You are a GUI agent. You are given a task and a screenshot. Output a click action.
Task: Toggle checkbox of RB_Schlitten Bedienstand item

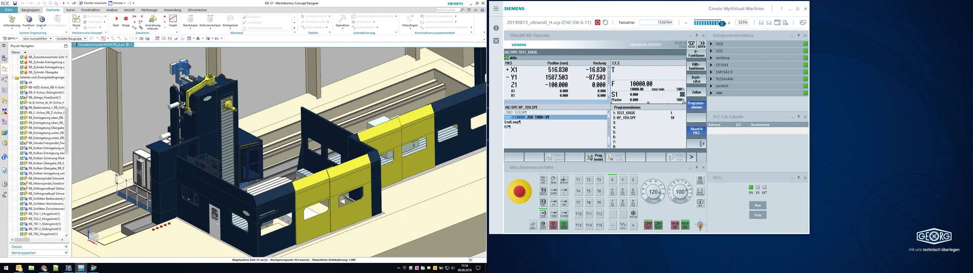[22, 199]
